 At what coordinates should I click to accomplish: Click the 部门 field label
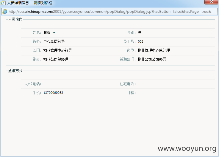tap(37, 50)
